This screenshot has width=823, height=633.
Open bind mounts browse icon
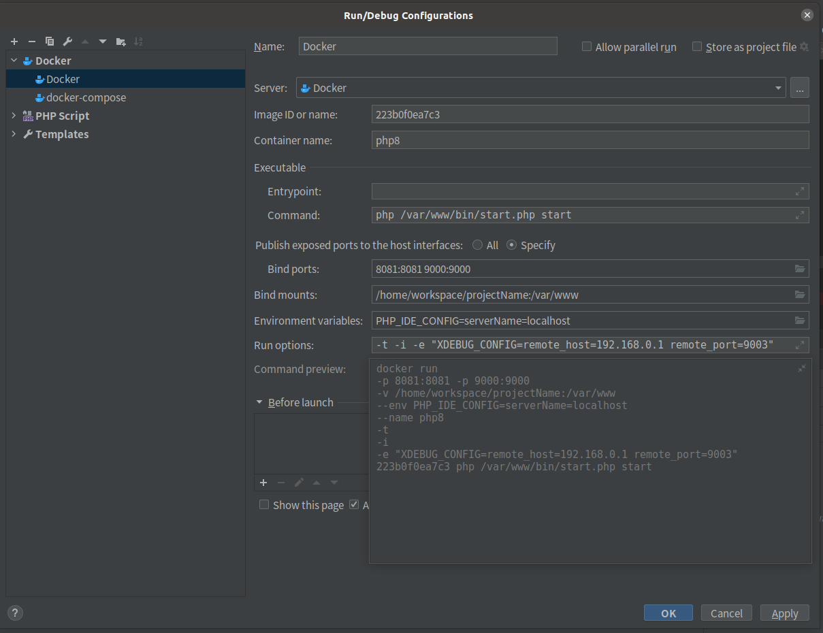pos(800,295)
